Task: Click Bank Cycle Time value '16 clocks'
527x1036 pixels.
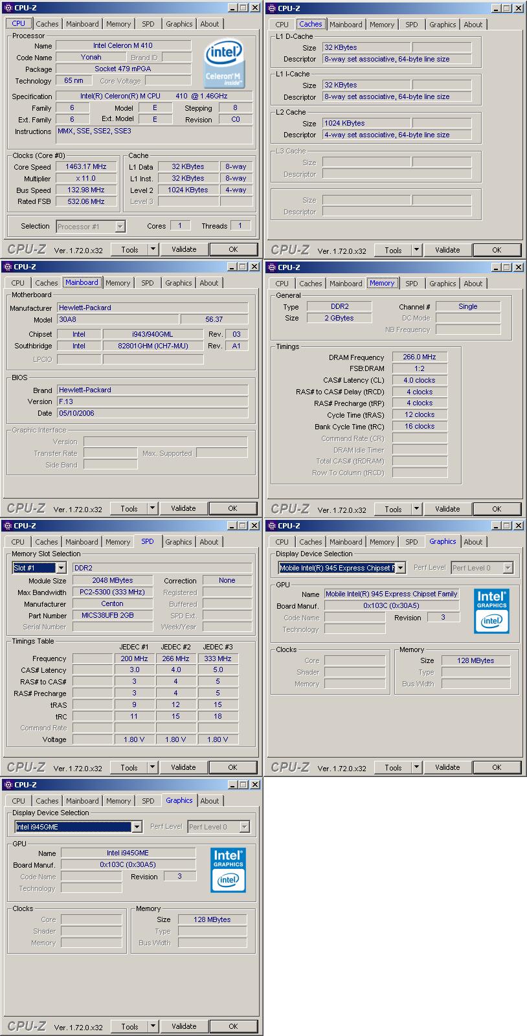Action: pos(420,426)
